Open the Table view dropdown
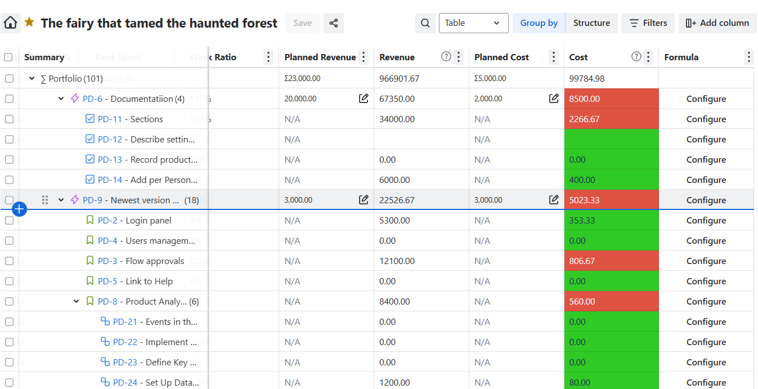The height and width of the screenshot is (389, 758). [473, 23]
